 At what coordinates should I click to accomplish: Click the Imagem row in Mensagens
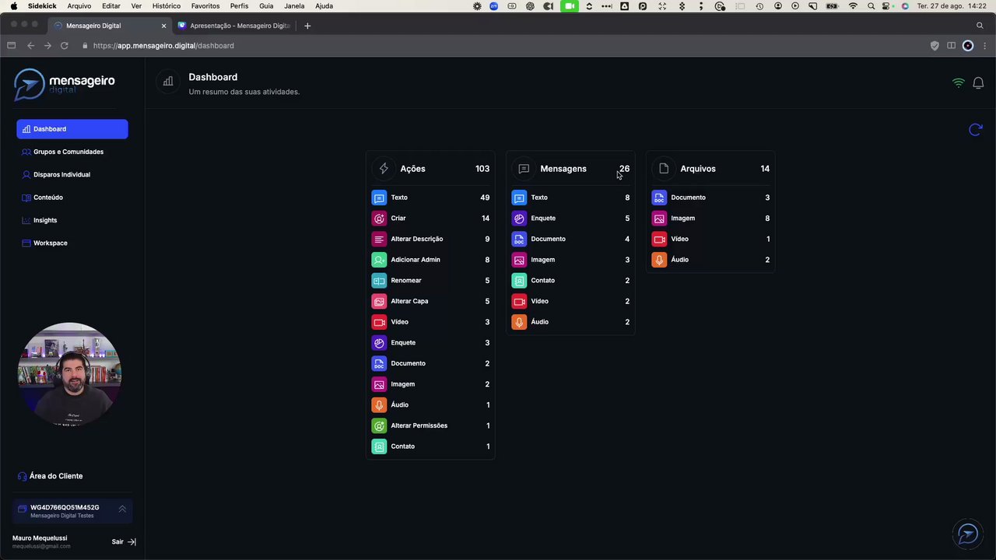(570, 260)
